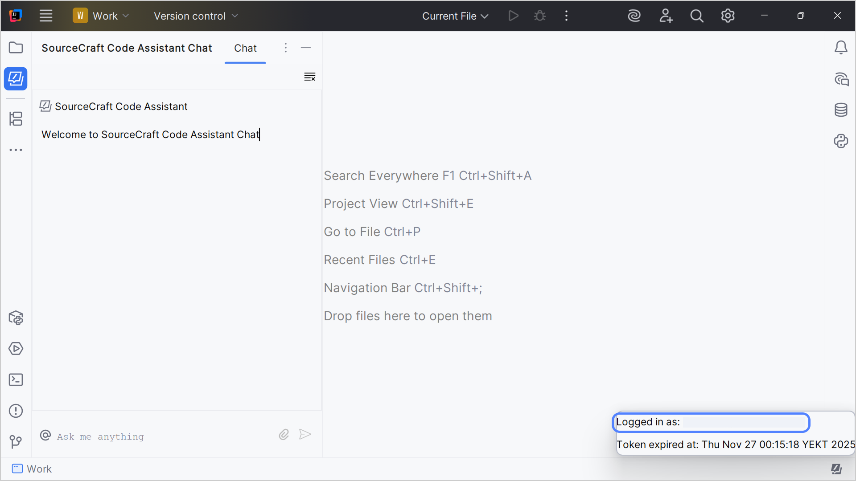Send the chat message

(x=305, y=435)
